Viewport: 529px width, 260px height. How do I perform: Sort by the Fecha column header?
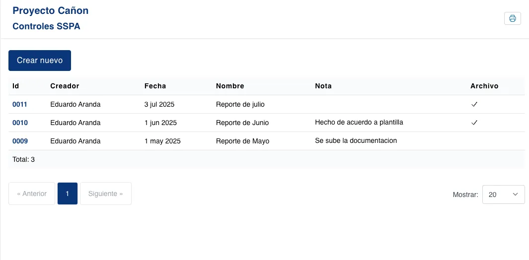click(155, 86)
